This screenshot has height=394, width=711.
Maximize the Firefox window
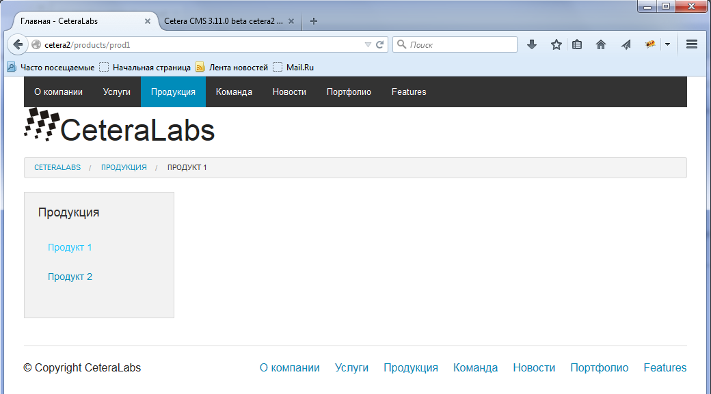tap(666, 6)
